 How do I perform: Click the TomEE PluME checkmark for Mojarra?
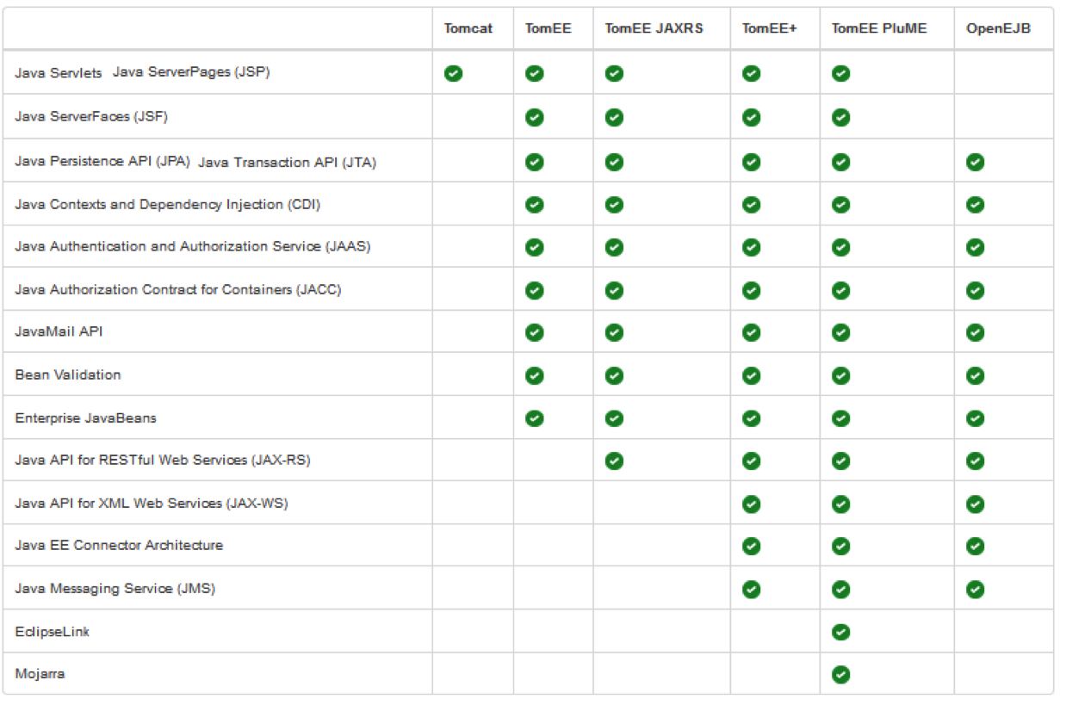click(x=841, y=675)
